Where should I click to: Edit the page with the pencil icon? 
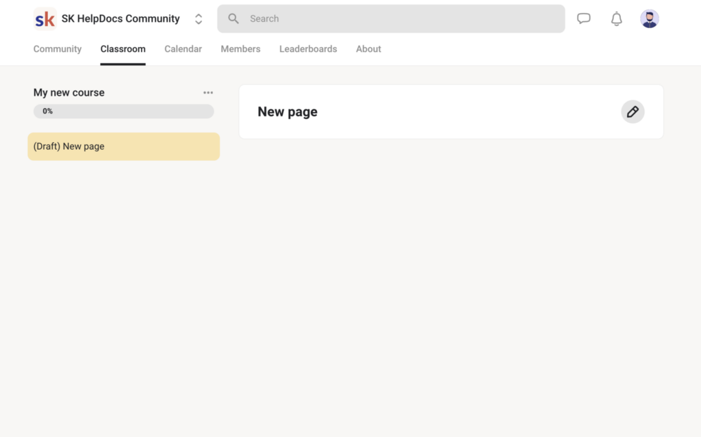click(633, 111)
